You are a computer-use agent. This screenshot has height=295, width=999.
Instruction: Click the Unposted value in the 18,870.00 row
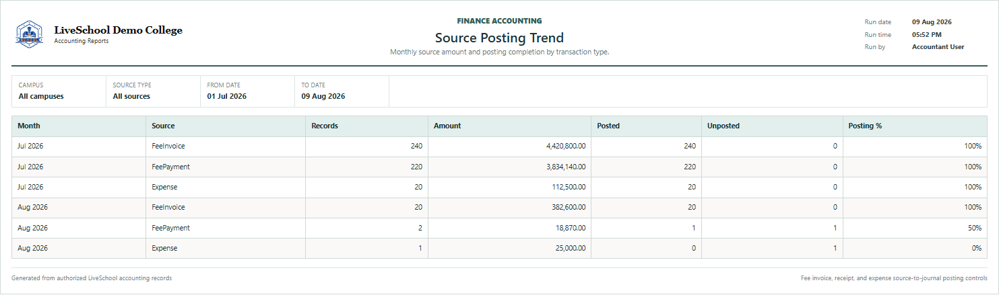point(835,228)
